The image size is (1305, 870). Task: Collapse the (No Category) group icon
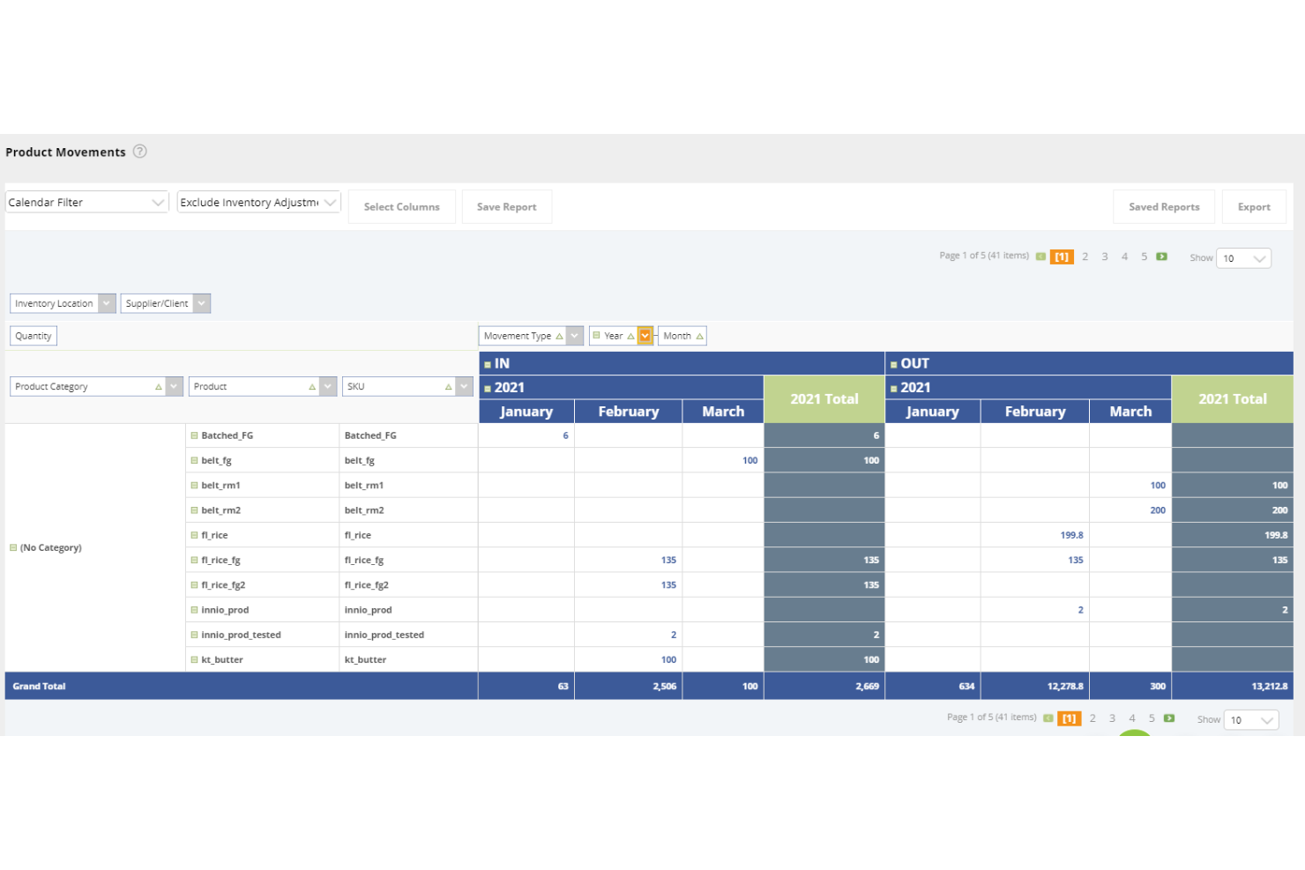pos(13,547)
